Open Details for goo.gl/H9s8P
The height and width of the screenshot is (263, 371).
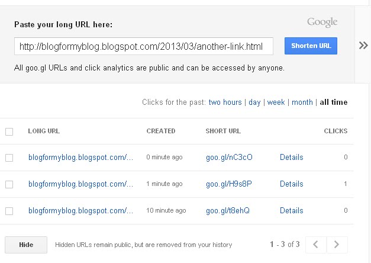[x=291, y=184]
